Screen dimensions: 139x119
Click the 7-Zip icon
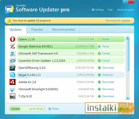pyautogui.click(x=12, y=96)
